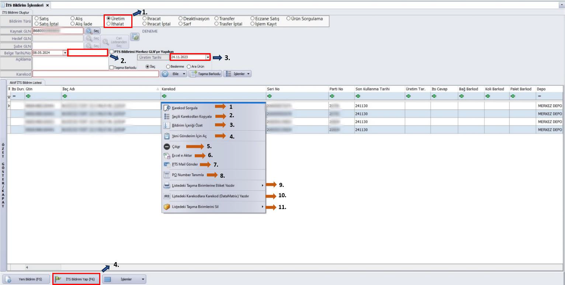Choose the Deaktivasyon notification type
Image resolution: width=565 pixels, height=285 pixels.
coord(180,18)
